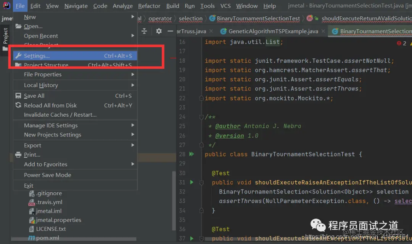Select .travis.yml in the project tree
This screenshot has height=244, width=412.
click(45, 202)
